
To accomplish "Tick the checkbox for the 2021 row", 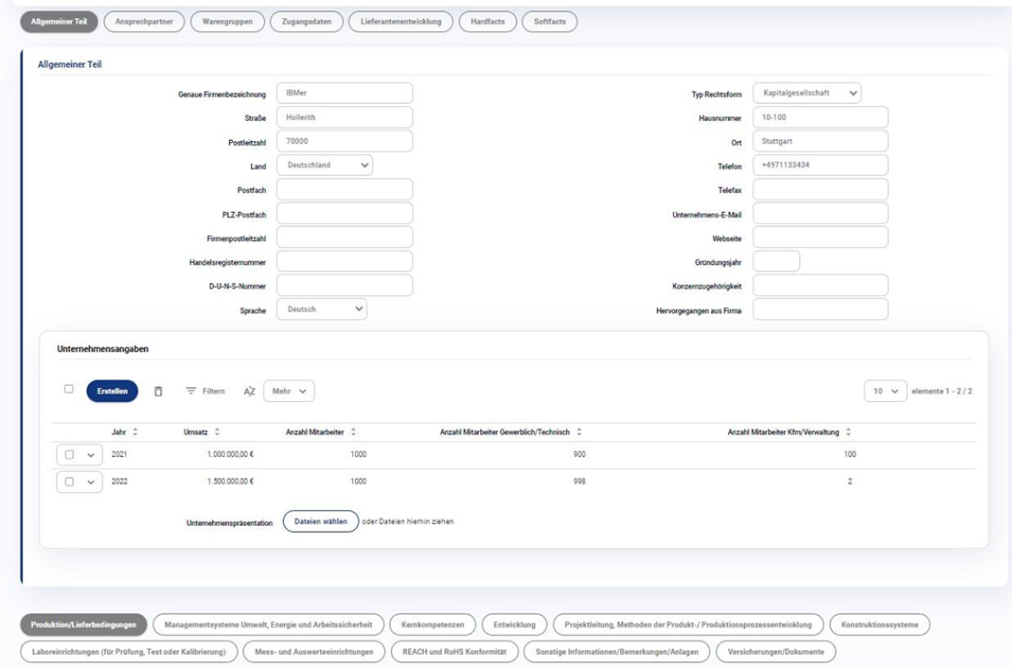I will (x=70, y=455).
